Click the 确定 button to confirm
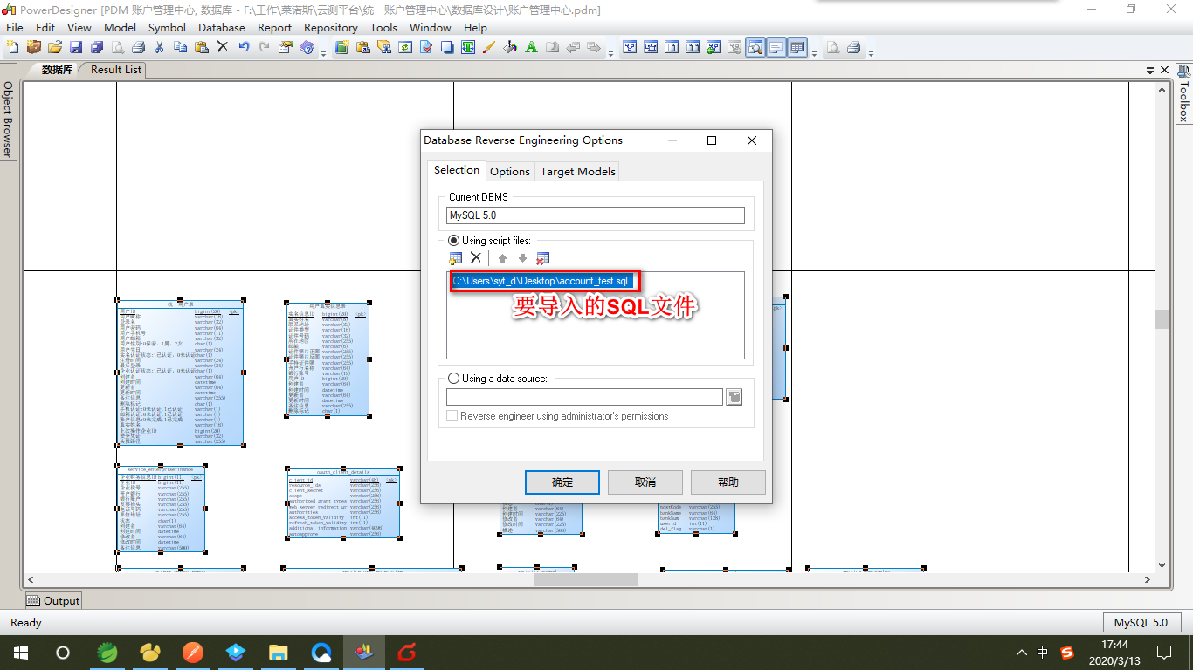 click(562, 482)
